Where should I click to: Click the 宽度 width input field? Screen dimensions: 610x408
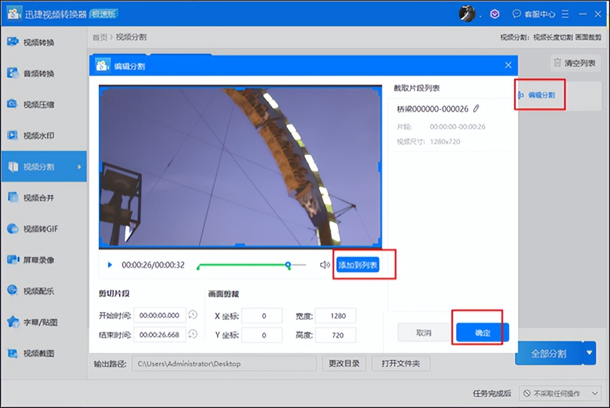click(335, 316)
